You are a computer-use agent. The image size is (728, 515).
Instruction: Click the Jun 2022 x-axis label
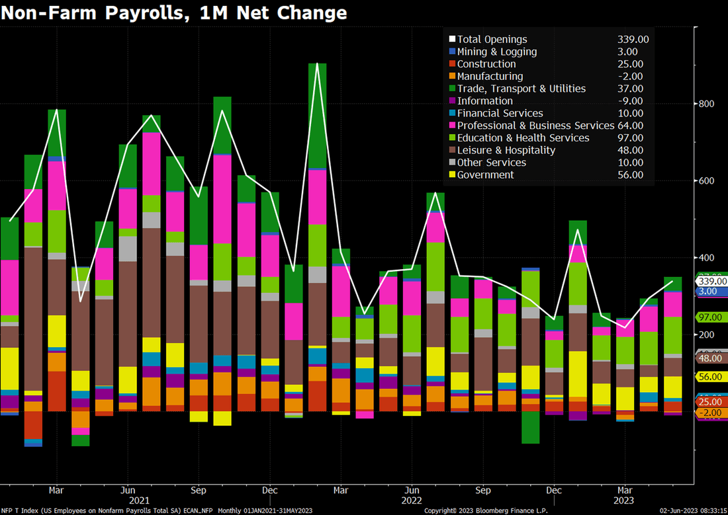pos(412,495)
